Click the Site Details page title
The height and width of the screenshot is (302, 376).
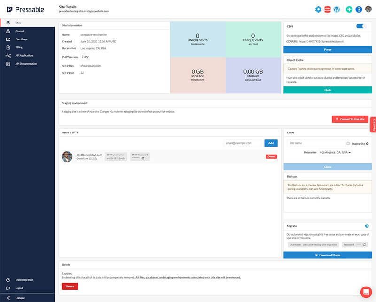coord(68,7)
